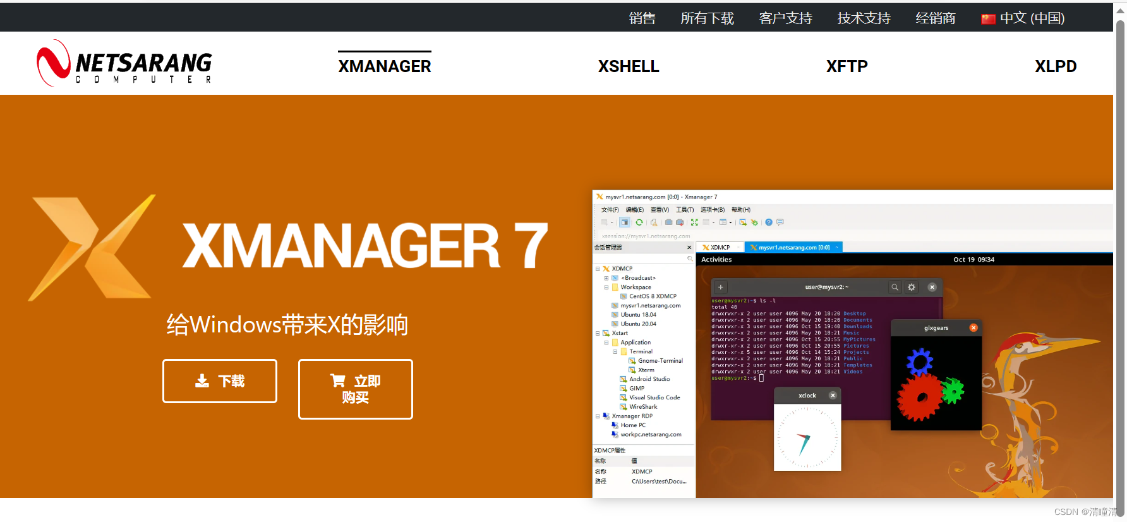Viewport: 1127px width, 522px height.
Task: Close the mysvr1.netsarang.com [0:0] tab
Action: (x=836, y=248)
